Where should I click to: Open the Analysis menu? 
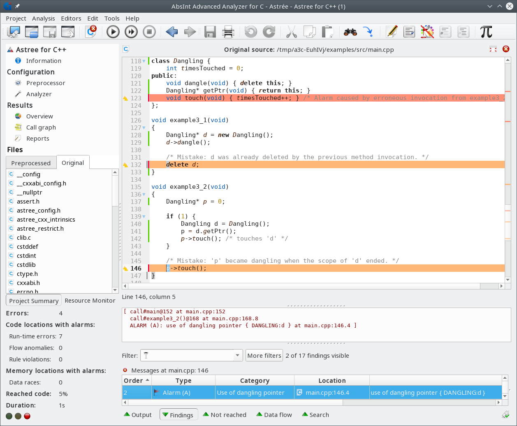coord(44,19)
